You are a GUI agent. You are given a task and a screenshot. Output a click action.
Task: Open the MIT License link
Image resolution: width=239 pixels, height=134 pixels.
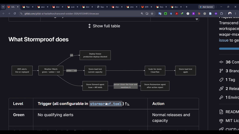(232, 121)
